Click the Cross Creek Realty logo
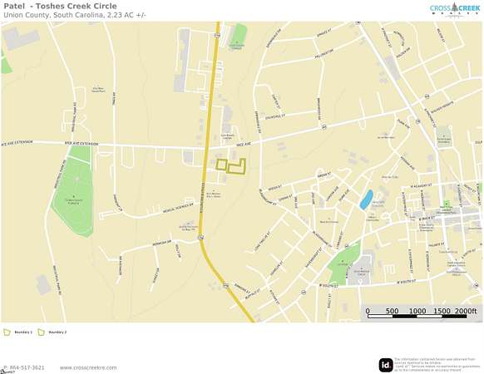The height and width of the screenshot is (374, 484). (455, 9)
